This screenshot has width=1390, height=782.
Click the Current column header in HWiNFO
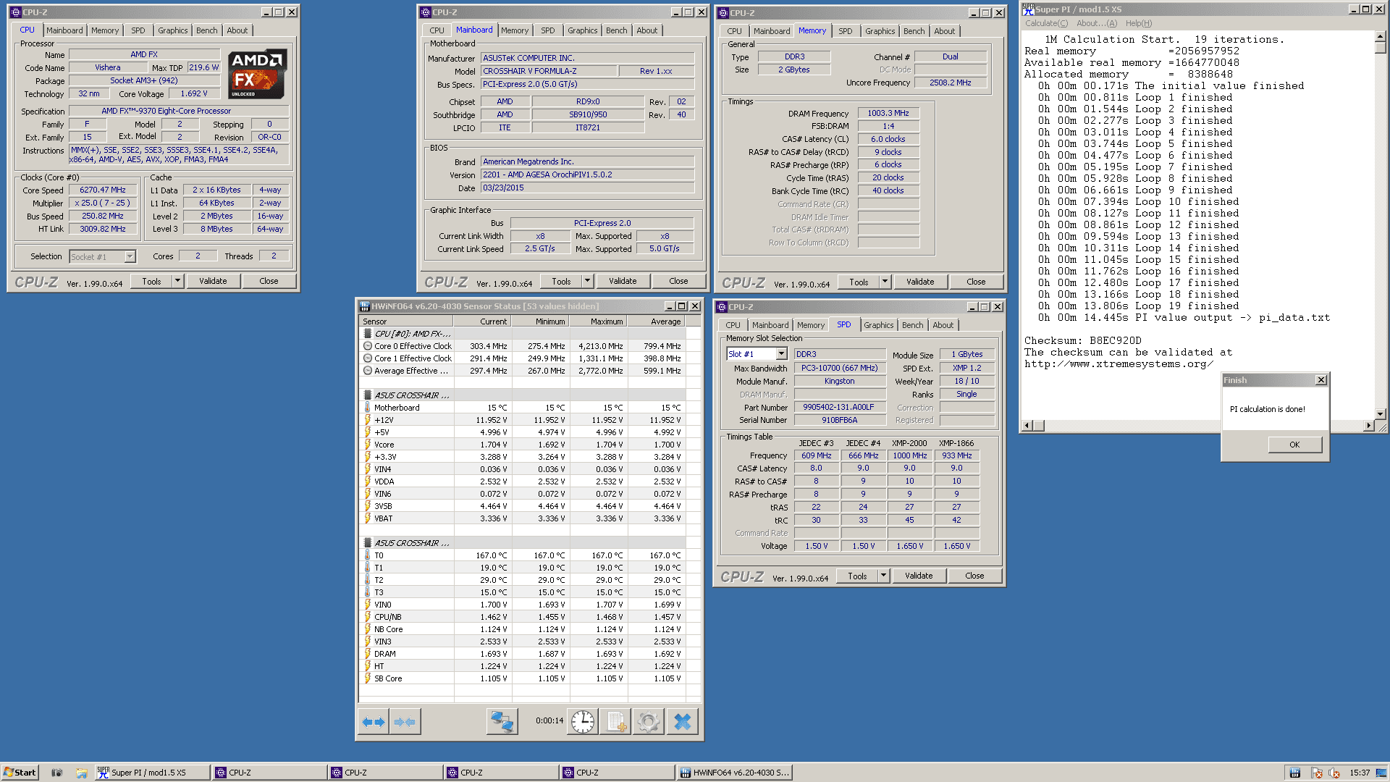coord(482,321)
